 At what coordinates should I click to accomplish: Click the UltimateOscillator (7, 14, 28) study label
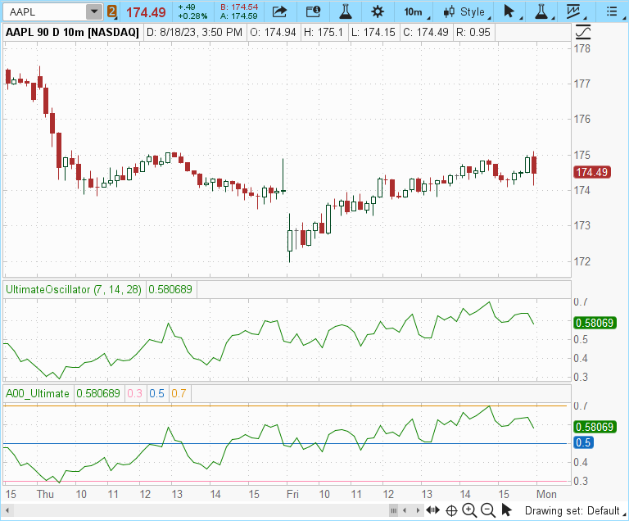coord(74,289)
